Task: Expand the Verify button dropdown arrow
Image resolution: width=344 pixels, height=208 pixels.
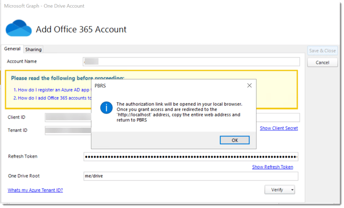Action: coord(292,190)
